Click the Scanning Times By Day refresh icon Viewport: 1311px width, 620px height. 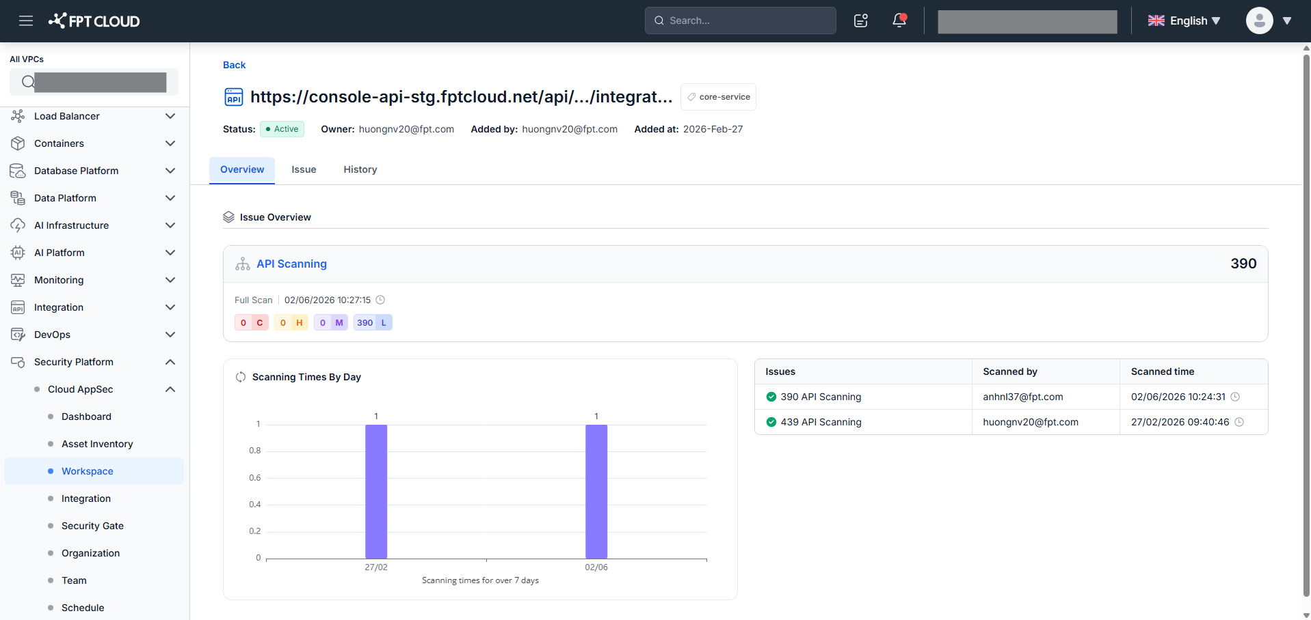[241, 377]
